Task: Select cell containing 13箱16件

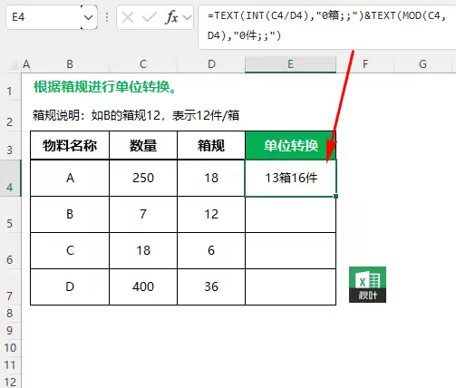Action: [x=290, y=178]
